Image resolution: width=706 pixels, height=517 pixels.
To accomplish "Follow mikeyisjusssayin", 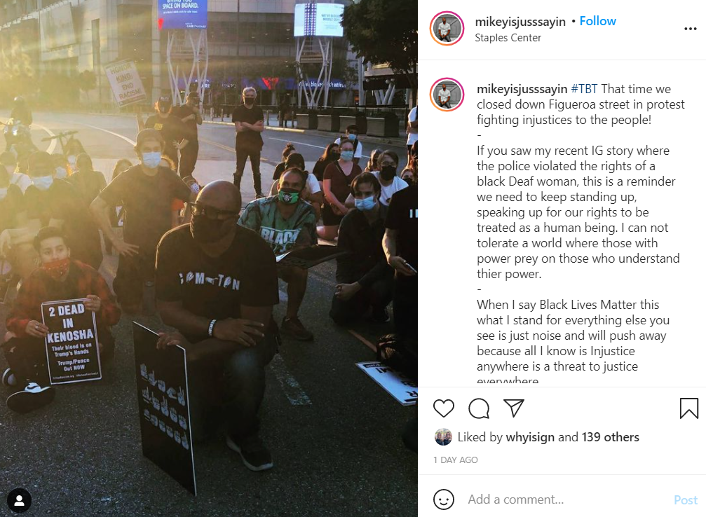I will click(597, 21).
